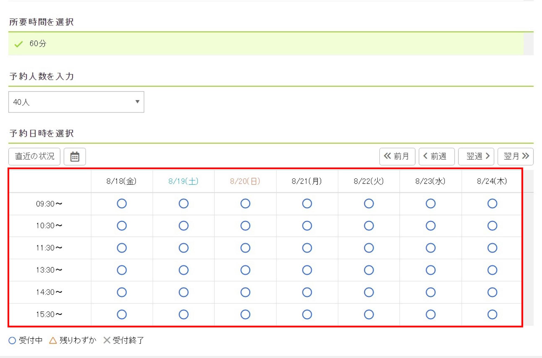The height and width of the screenshot is (358, 542).
Task: Choose 10:30 slot on 8/21(月)
Action: (307, 226)
